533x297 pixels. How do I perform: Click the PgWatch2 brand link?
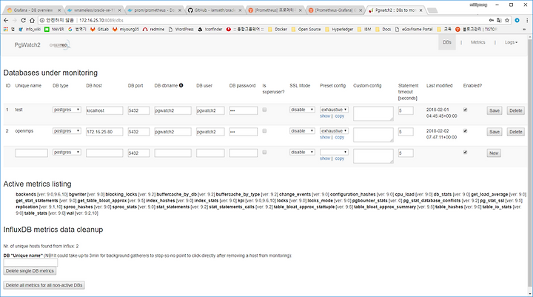27,45
